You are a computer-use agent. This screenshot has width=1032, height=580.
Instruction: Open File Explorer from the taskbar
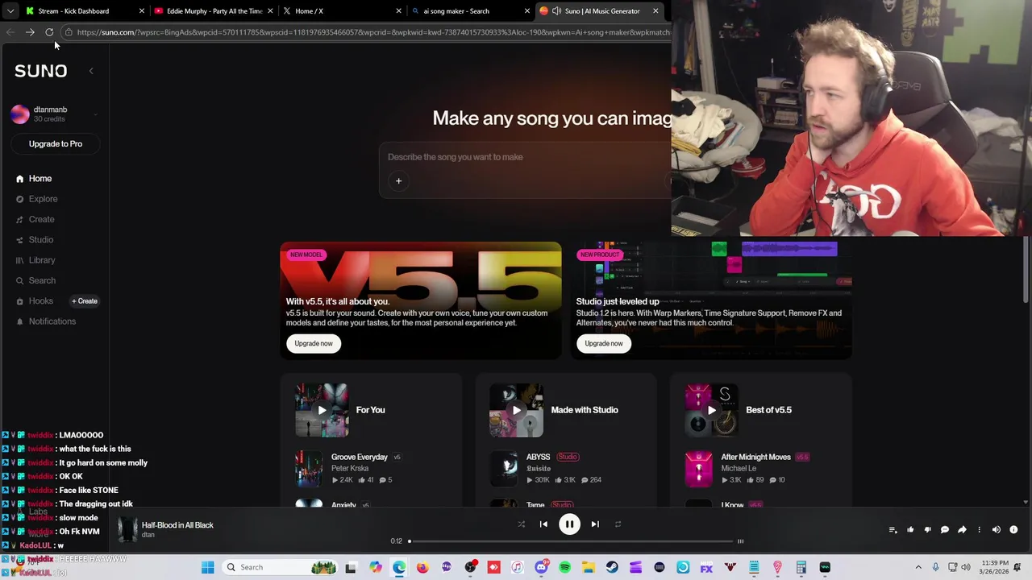tap(589, 568)
